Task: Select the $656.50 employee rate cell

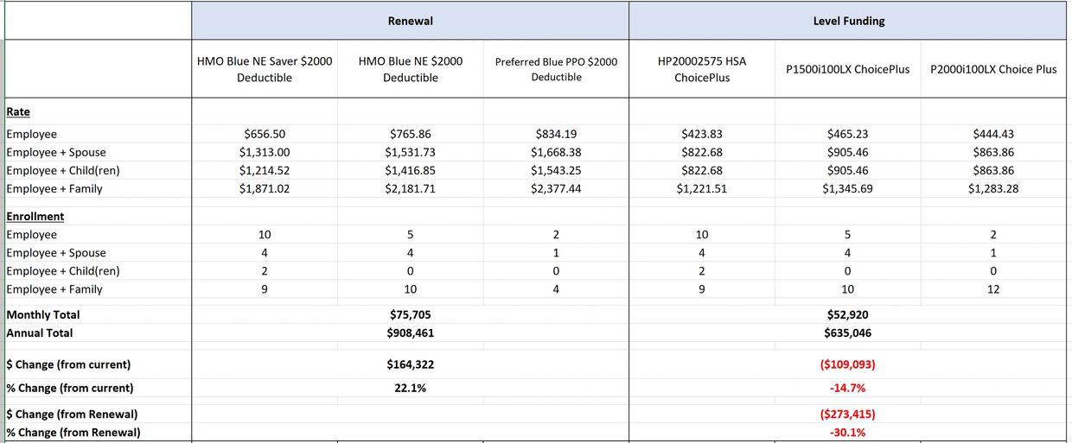Action: point(265,134)
